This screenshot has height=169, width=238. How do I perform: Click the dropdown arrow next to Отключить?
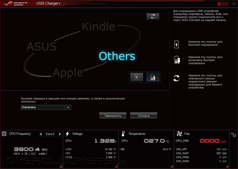(x=68, y=107)
